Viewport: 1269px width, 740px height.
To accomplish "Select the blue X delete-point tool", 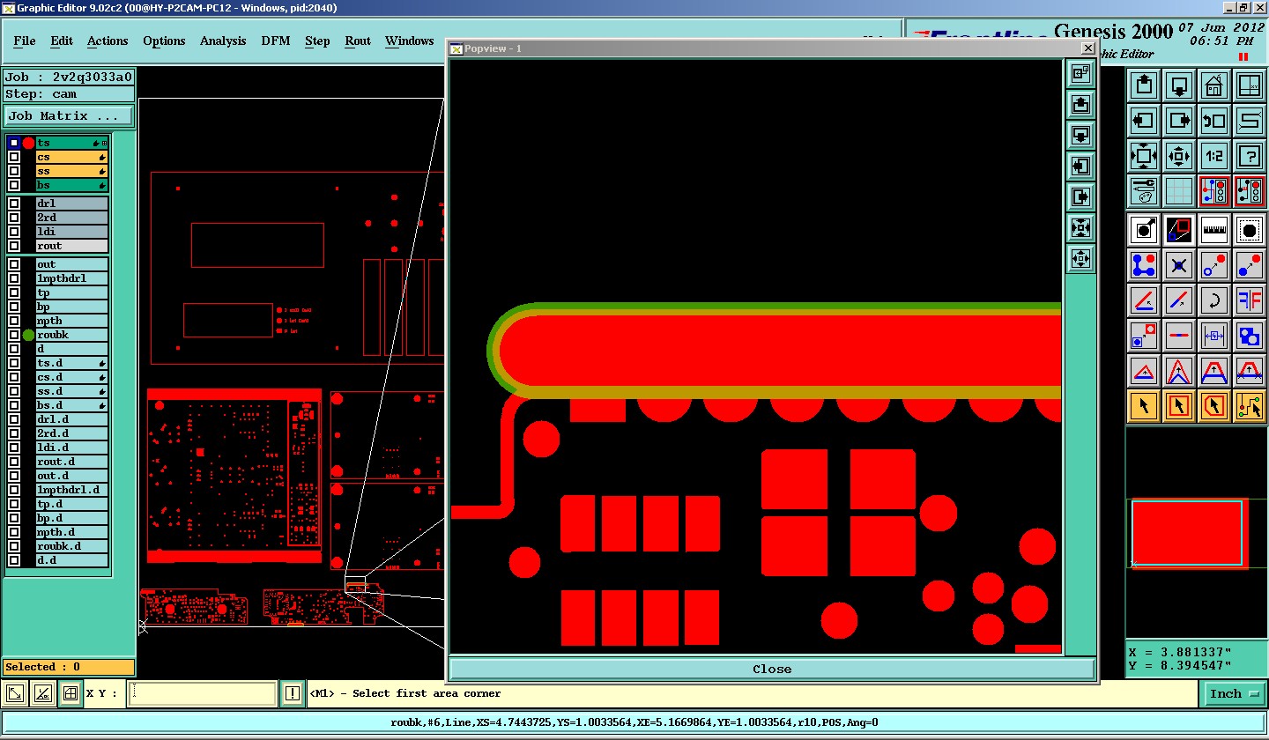I will click(1179, 265).
